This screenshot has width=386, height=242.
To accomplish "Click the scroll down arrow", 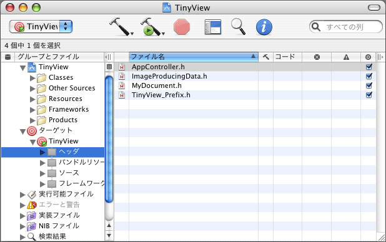I will (109, 235).
